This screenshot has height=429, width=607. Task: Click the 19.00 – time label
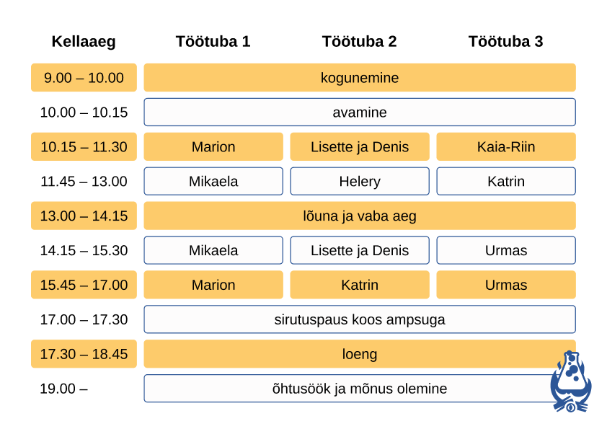[64, 389]
